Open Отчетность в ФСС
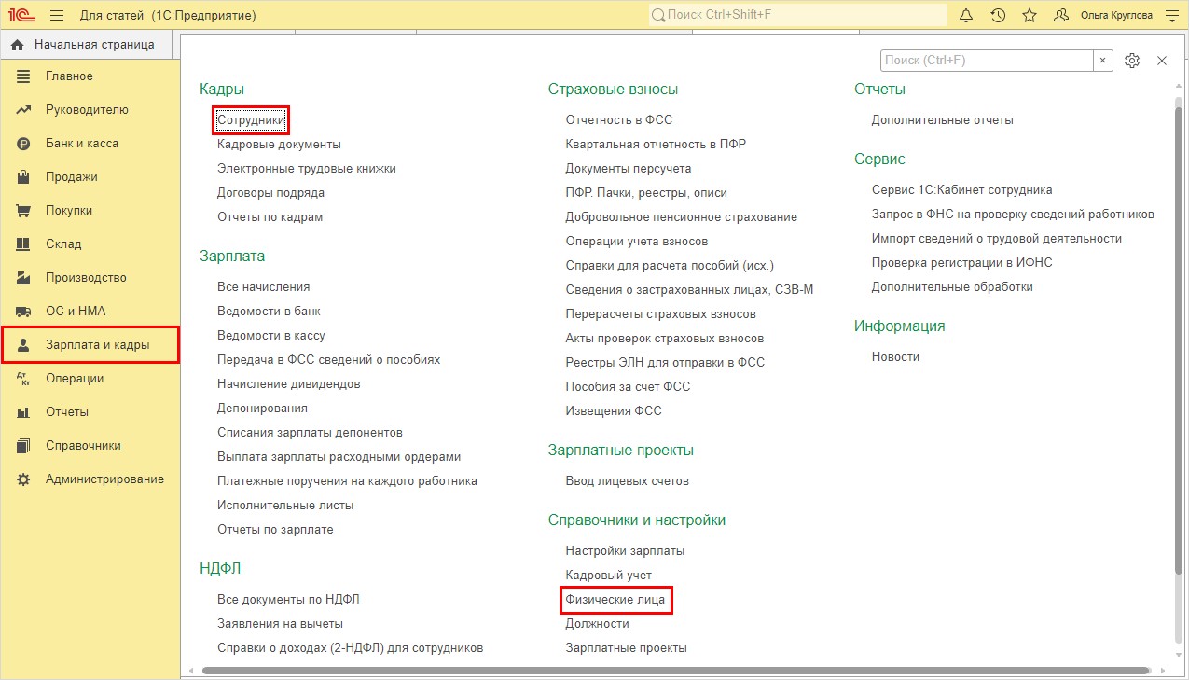 click(619, 120)
